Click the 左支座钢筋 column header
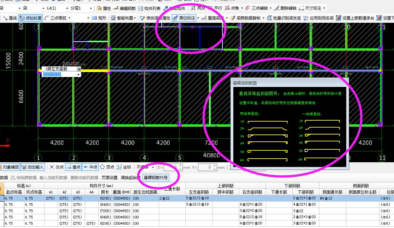Image resolution: width=394 pixels, height=228 pixels. coord(199,192)
